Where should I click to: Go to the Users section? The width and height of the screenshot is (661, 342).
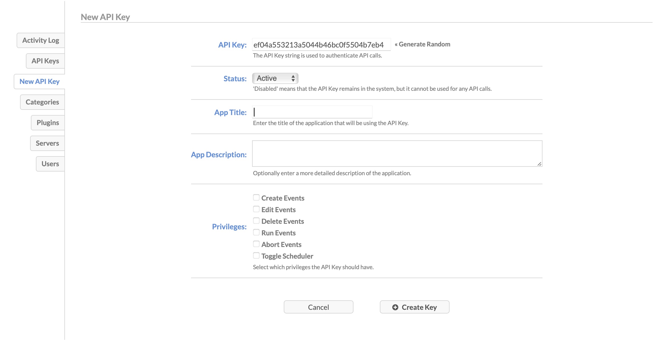coord(50,164)
